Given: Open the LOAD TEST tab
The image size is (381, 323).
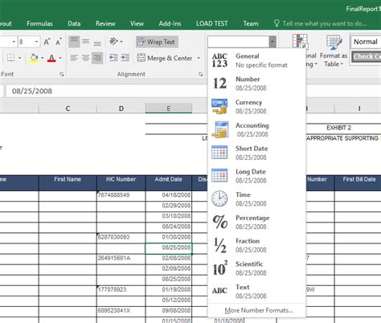Looking at the screenshot, I should coord(212,23).
